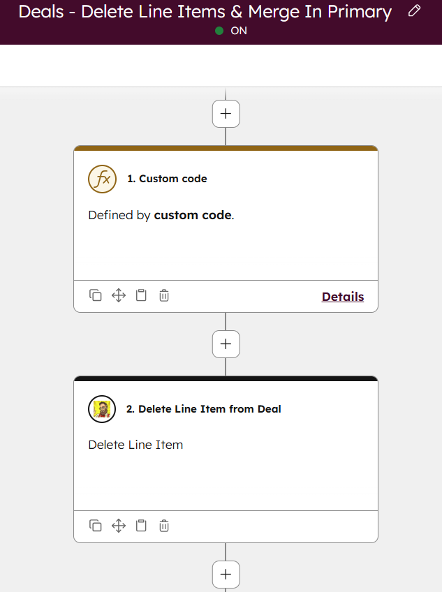Delete the Custom code action with trash icon
This screenshot has width=442, height=592.
coord(163,295)
